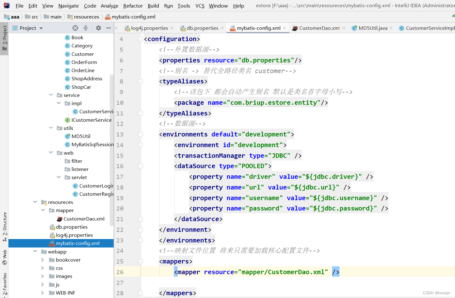The height and width of the screenshot is (298, 455).
Task: Collapse the service folder in tree
Action: (x=51, y=95)
